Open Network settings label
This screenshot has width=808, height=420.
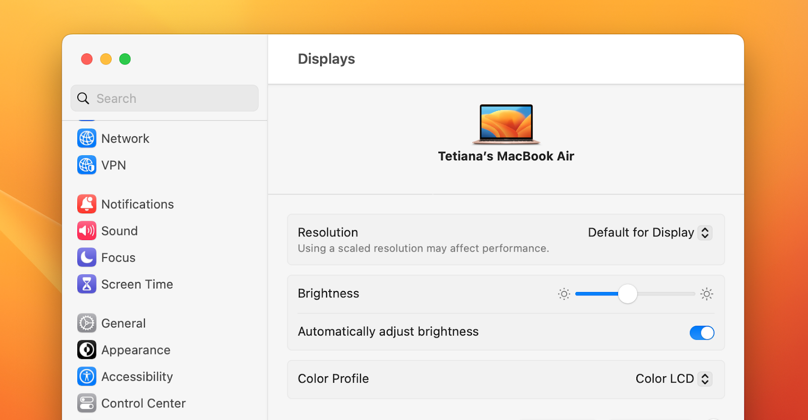coord(125,139)
